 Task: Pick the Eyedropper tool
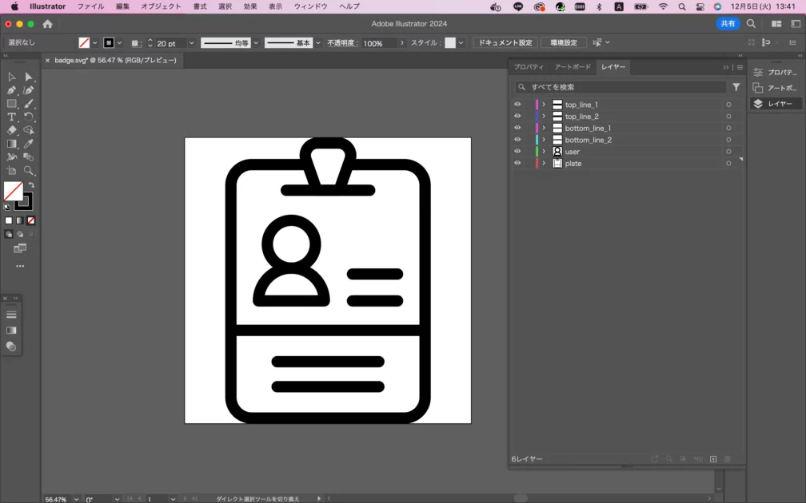tap(29, 144)
